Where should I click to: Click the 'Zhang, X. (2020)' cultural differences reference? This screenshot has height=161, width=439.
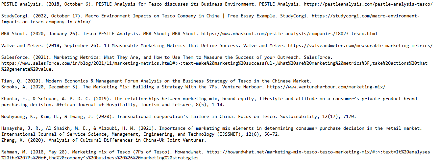(104, 140)
